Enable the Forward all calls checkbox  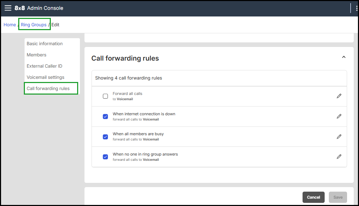(105, 96)
